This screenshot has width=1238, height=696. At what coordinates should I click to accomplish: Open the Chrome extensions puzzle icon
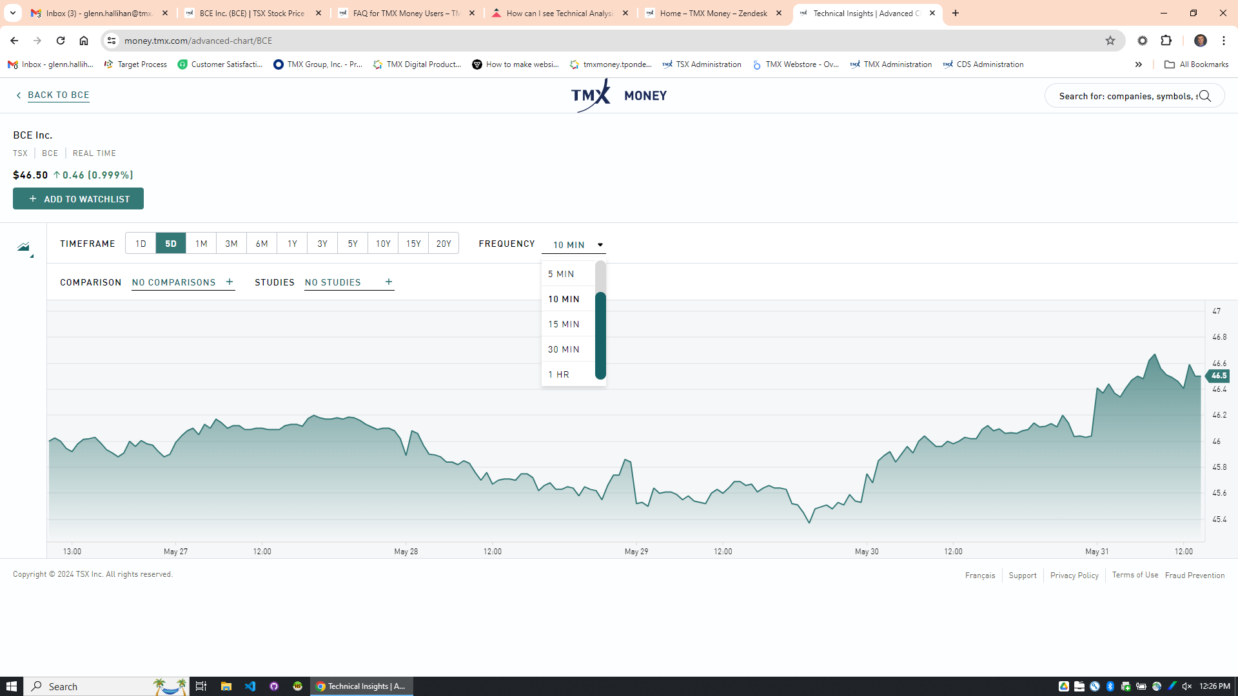pyautogui.click(x=1166, y=41)
